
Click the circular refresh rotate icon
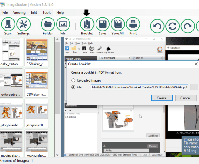point(172,26)
